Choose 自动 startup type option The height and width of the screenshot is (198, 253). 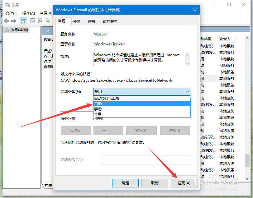point(142,104)
